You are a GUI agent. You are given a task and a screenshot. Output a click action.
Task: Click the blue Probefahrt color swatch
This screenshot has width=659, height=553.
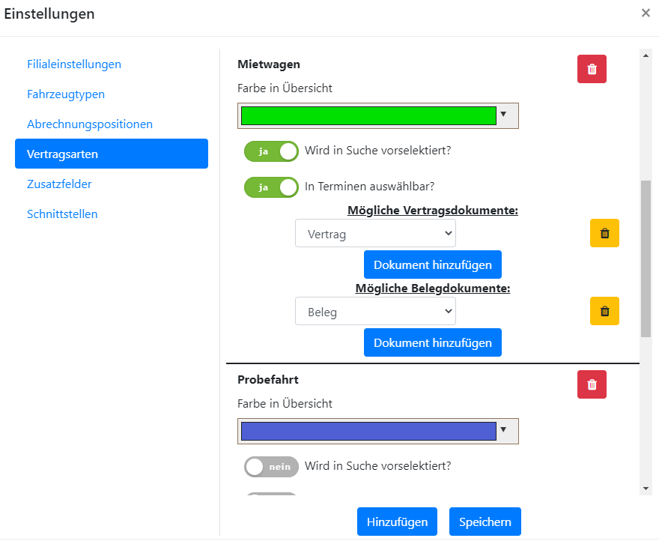coord(368,431)
